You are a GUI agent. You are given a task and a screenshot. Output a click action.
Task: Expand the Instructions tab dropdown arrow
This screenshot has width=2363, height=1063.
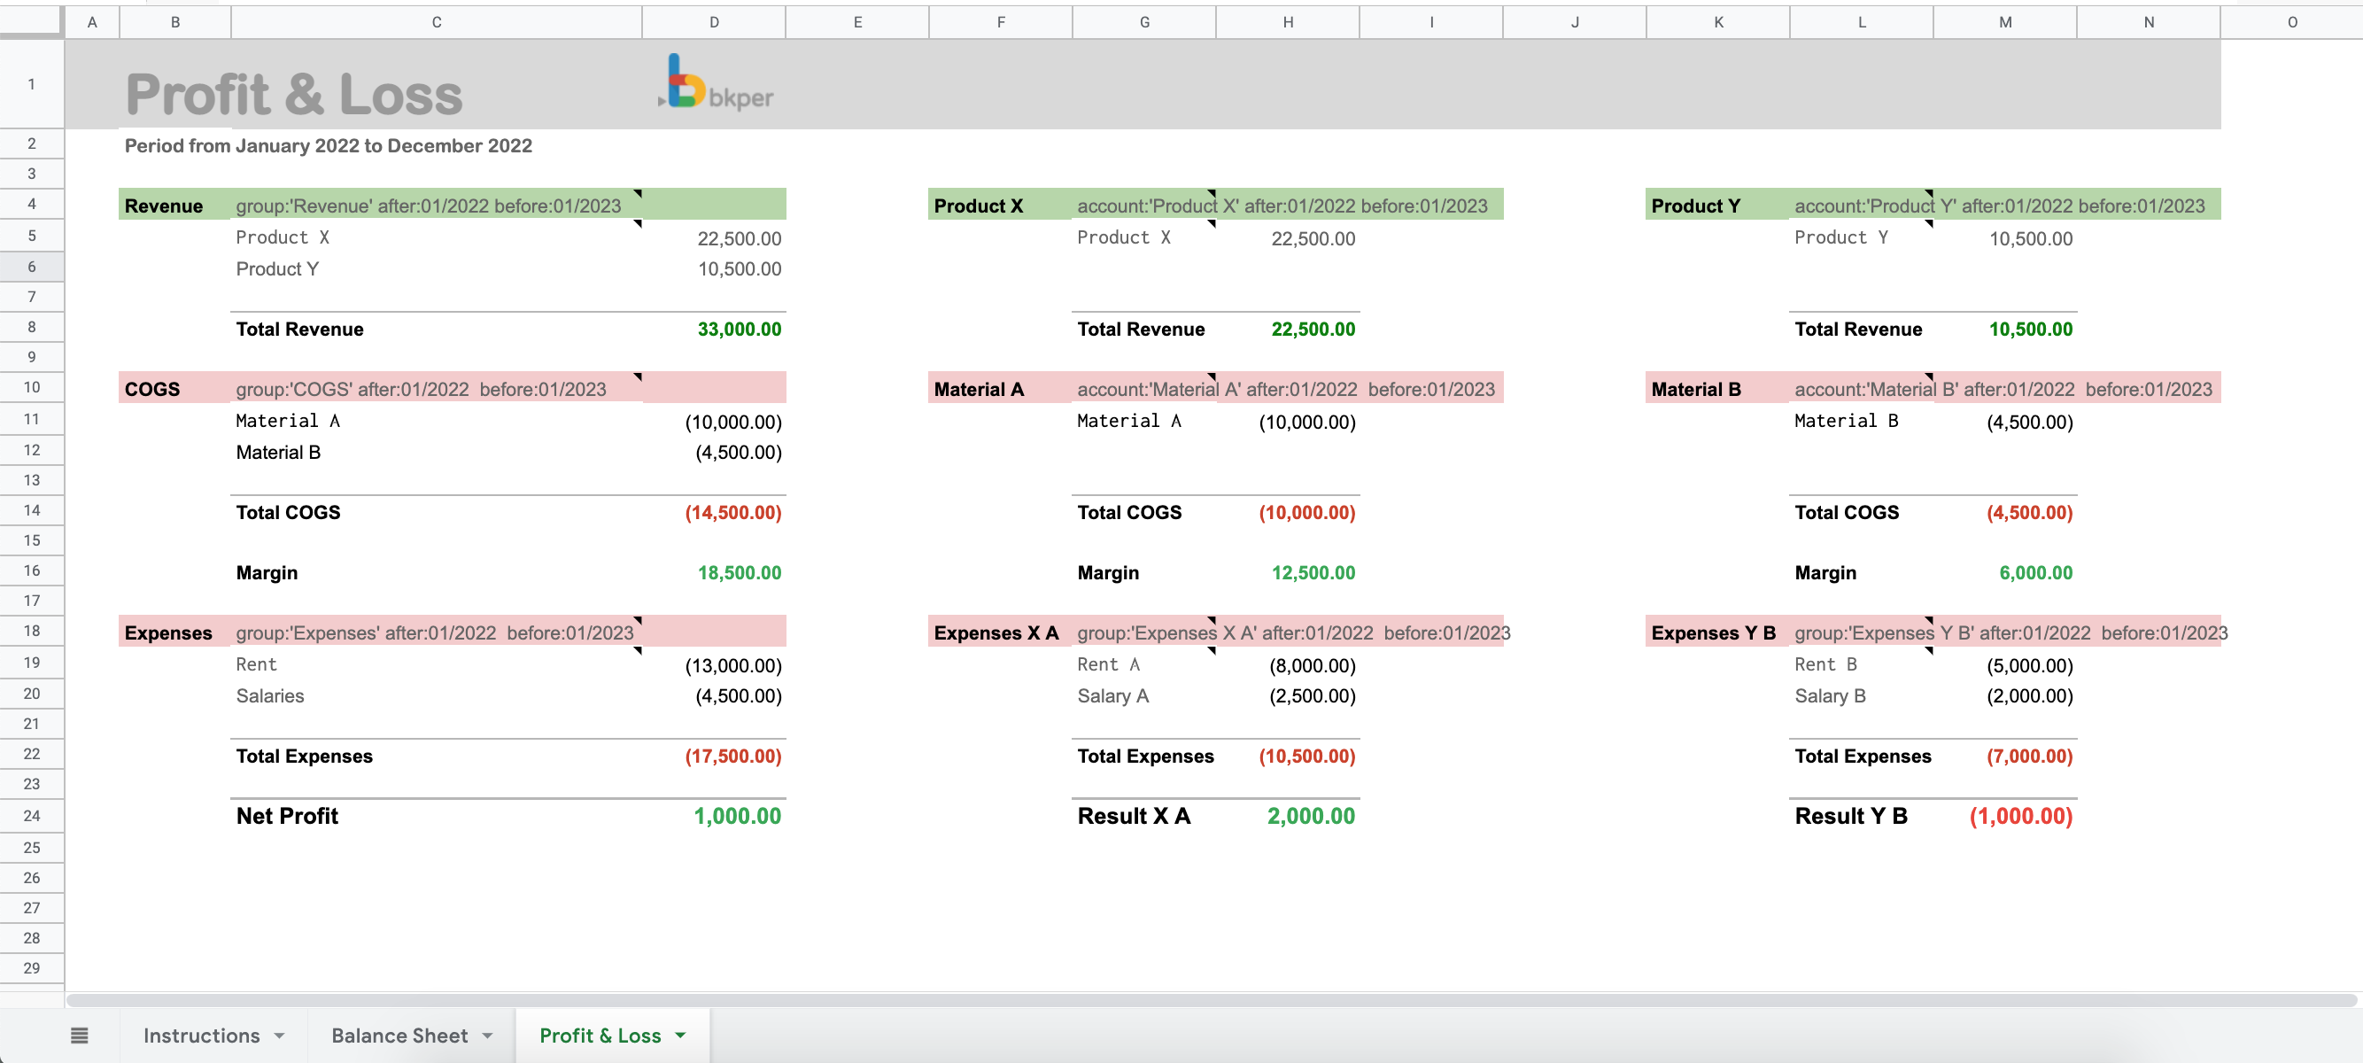[x=280, y=1036]
